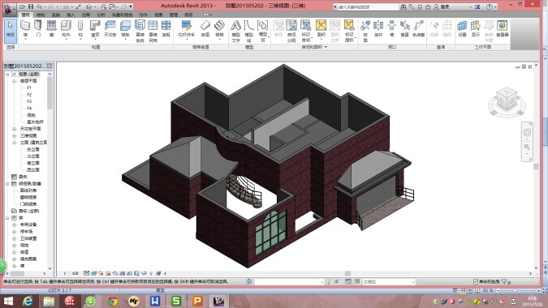The height and width of the screenshot is (308, 548).
Task: Switch to the Insert (插入) ribbon tab
Action: pyautogui.click(x=71, y=15)
